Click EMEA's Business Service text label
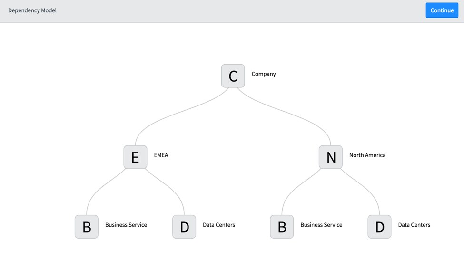The width and height of the screenshot is (464, 278). (x=126, y=225)
